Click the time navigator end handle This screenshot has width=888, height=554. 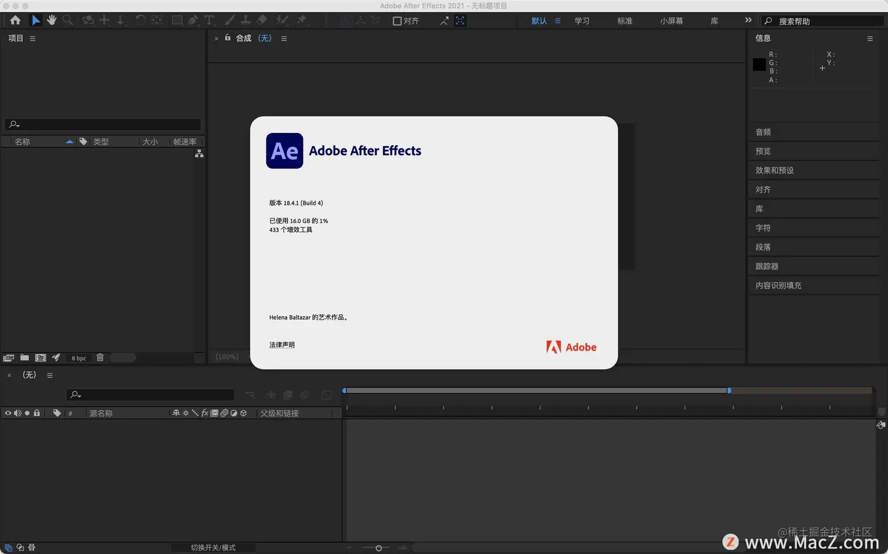pos(729,390)
